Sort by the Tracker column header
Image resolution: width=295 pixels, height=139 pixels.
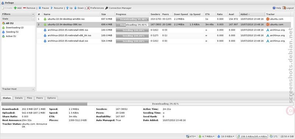click(x=278, y=14)
